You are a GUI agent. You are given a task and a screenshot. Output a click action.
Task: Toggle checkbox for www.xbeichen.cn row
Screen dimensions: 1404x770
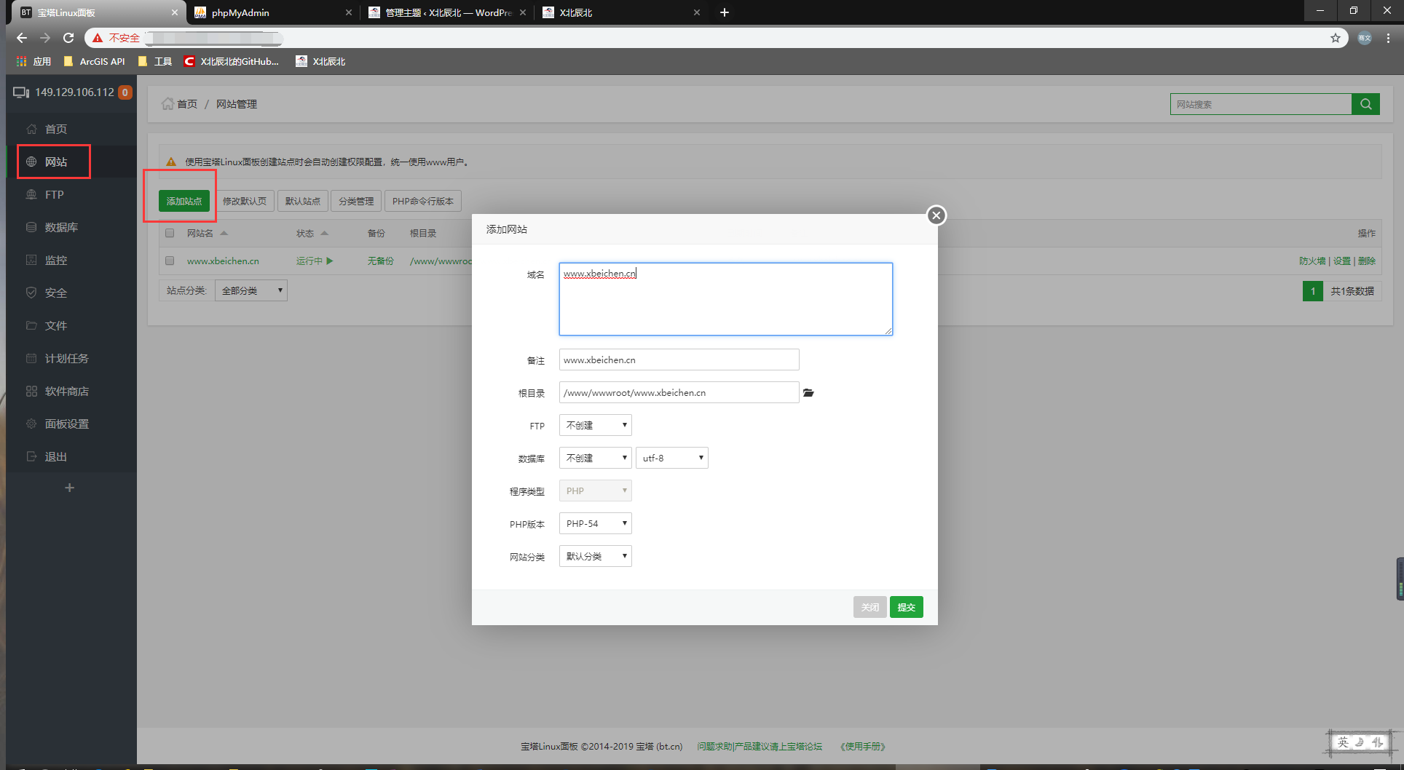point(170,261)
